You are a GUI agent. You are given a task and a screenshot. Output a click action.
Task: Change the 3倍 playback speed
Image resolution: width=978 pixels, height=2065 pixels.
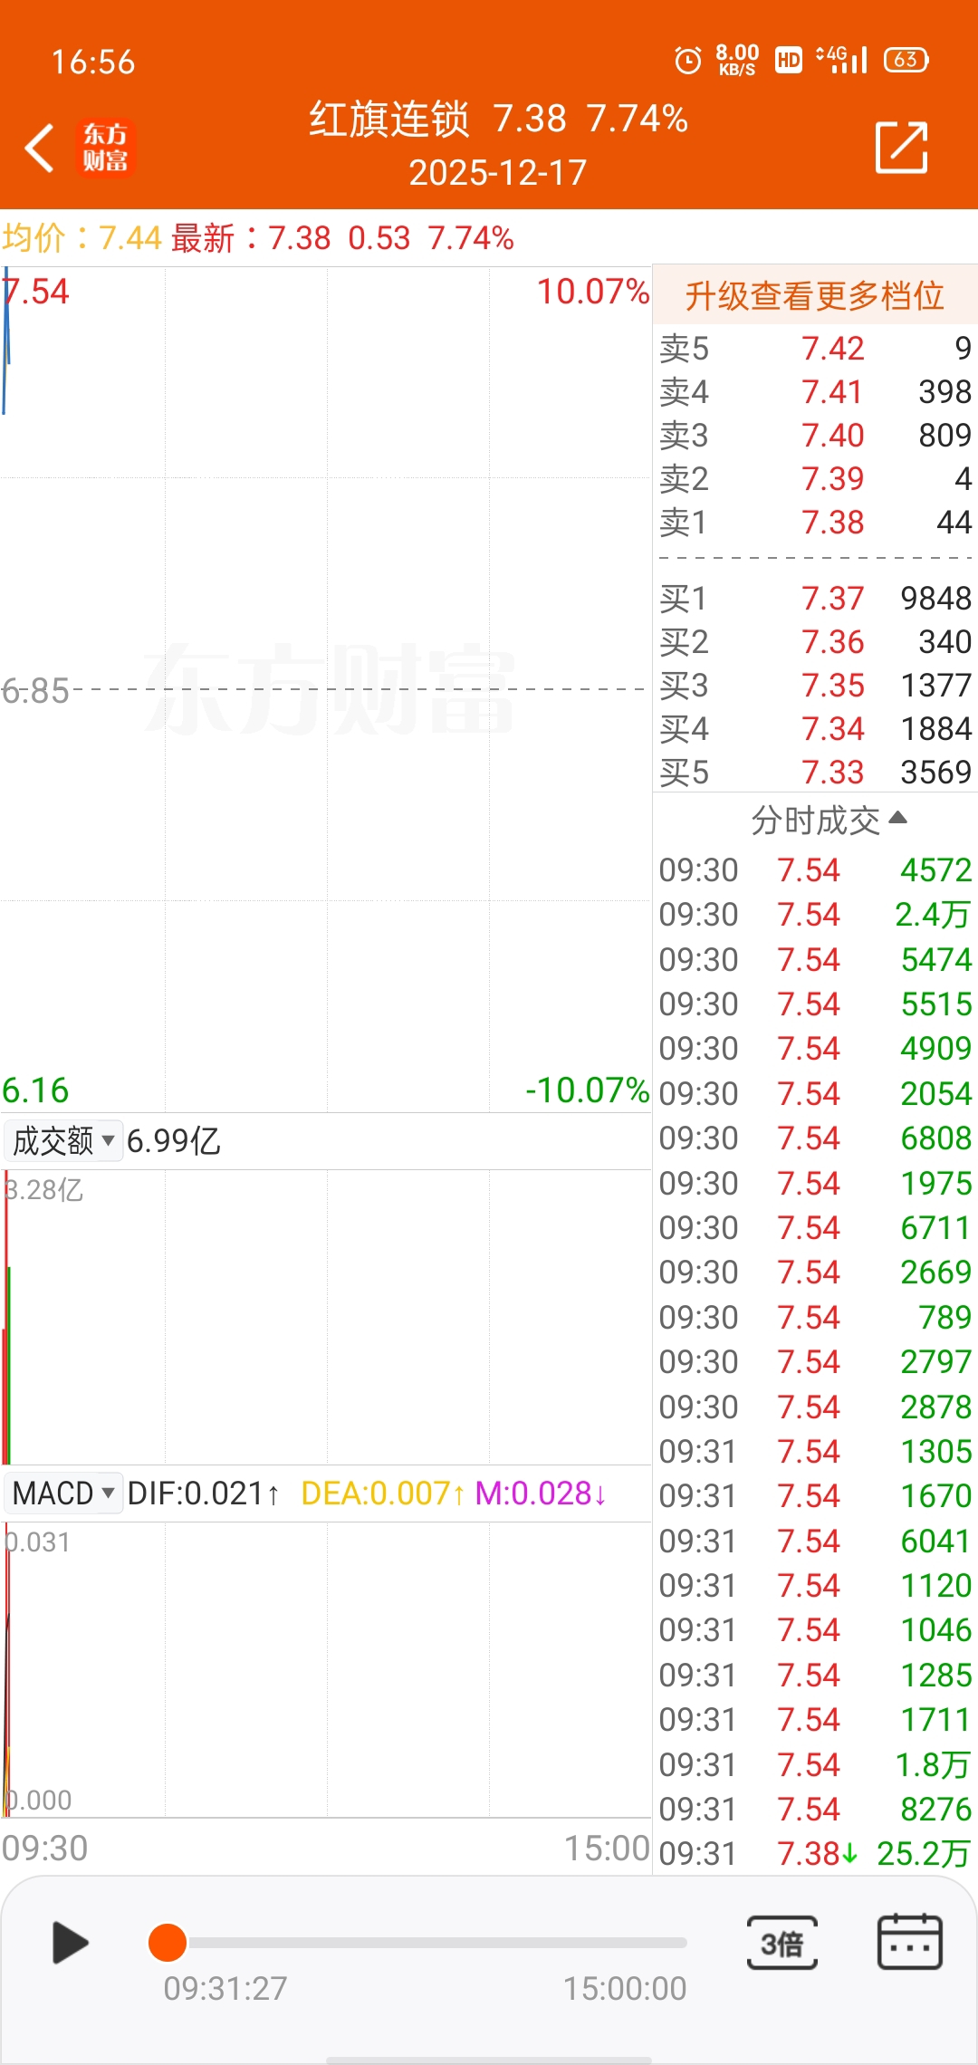point(782,1943)
